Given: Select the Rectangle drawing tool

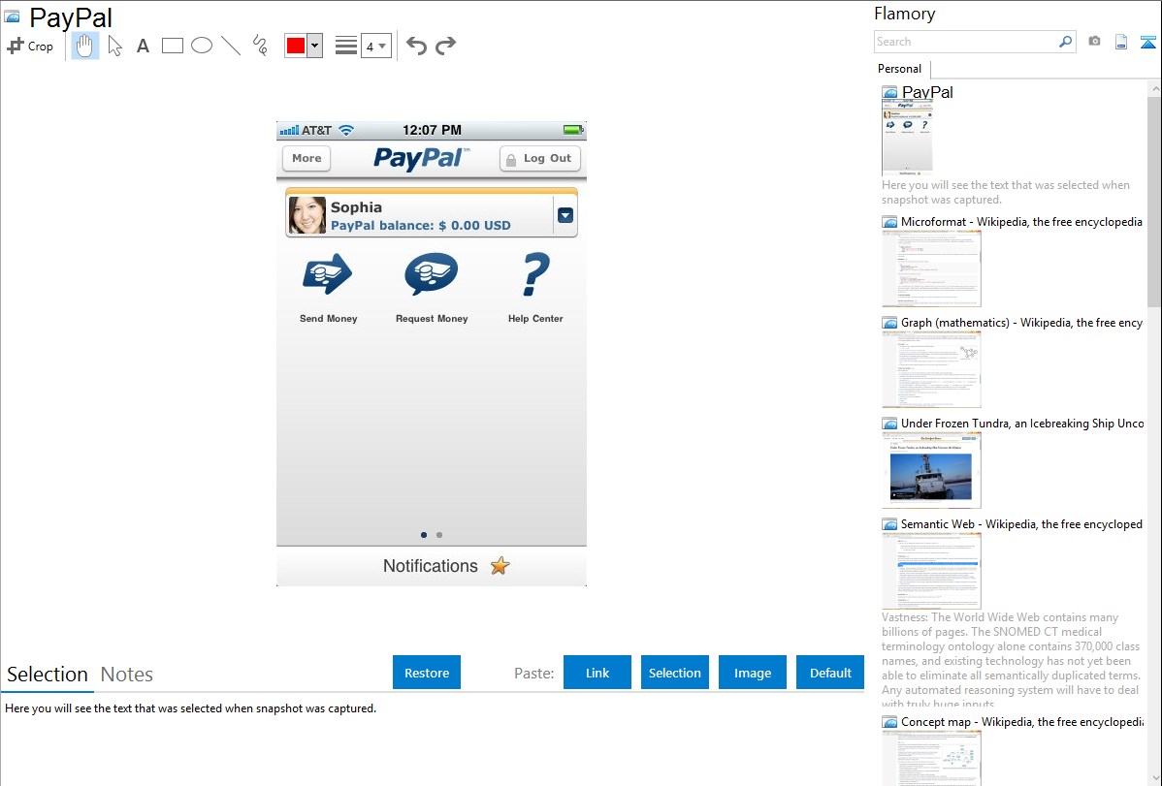Looking at the screenshot, I should pyautogui.click(x=172, y=46).
